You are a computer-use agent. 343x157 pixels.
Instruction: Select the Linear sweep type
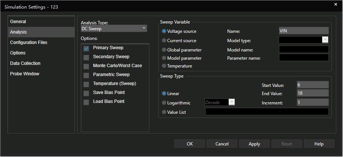pyautogui.click(x=164, y=94)
